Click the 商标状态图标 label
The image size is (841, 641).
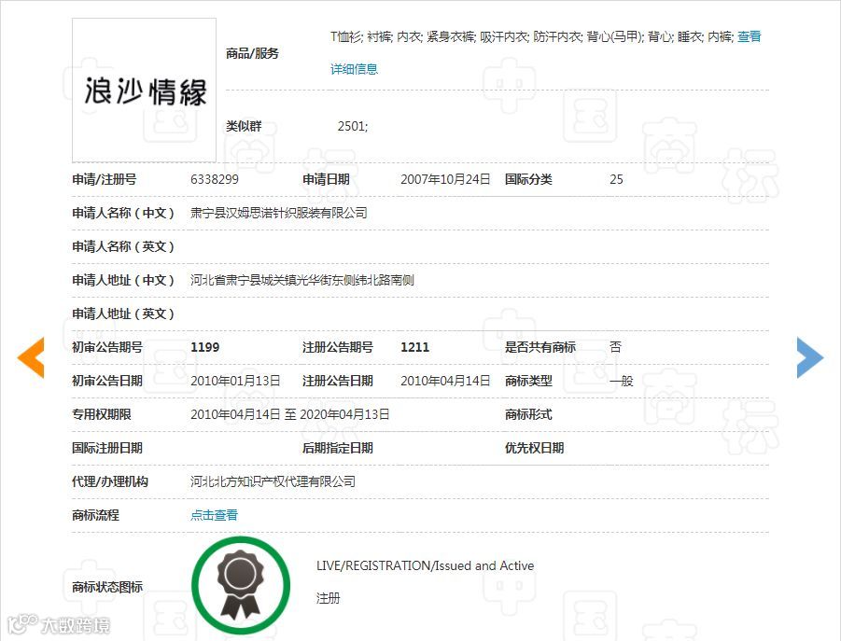coord(107,588)
